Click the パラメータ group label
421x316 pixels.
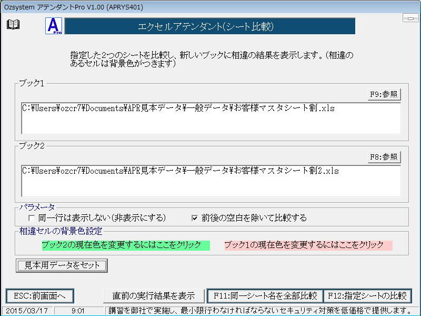click(37, 207)
